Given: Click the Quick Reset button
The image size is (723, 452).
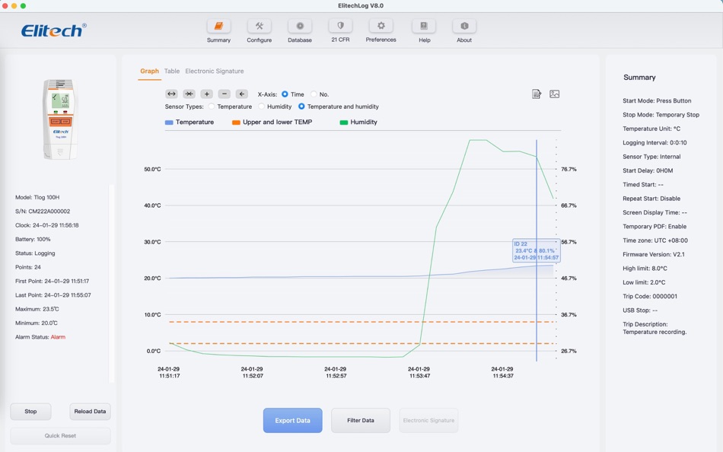Looking at the screenshot, I should (60, 435).
